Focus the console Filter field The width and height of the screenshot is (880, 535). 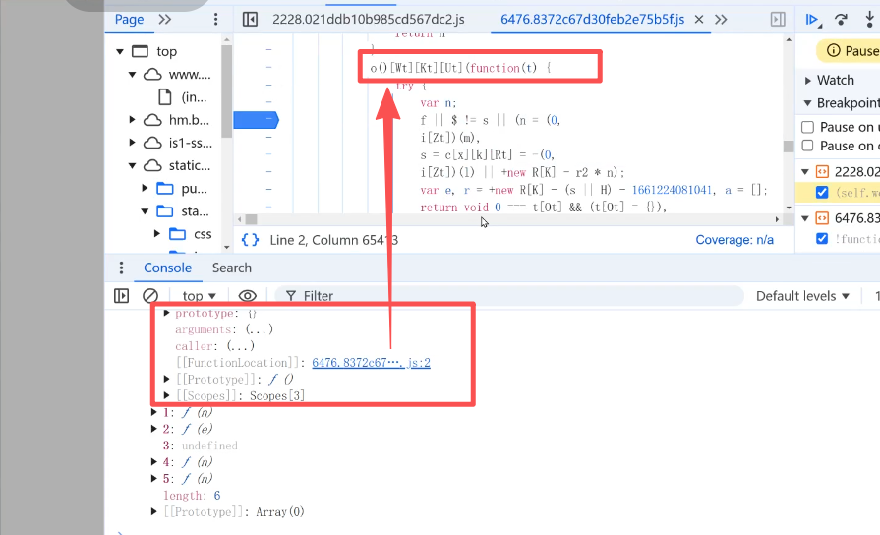509,296
